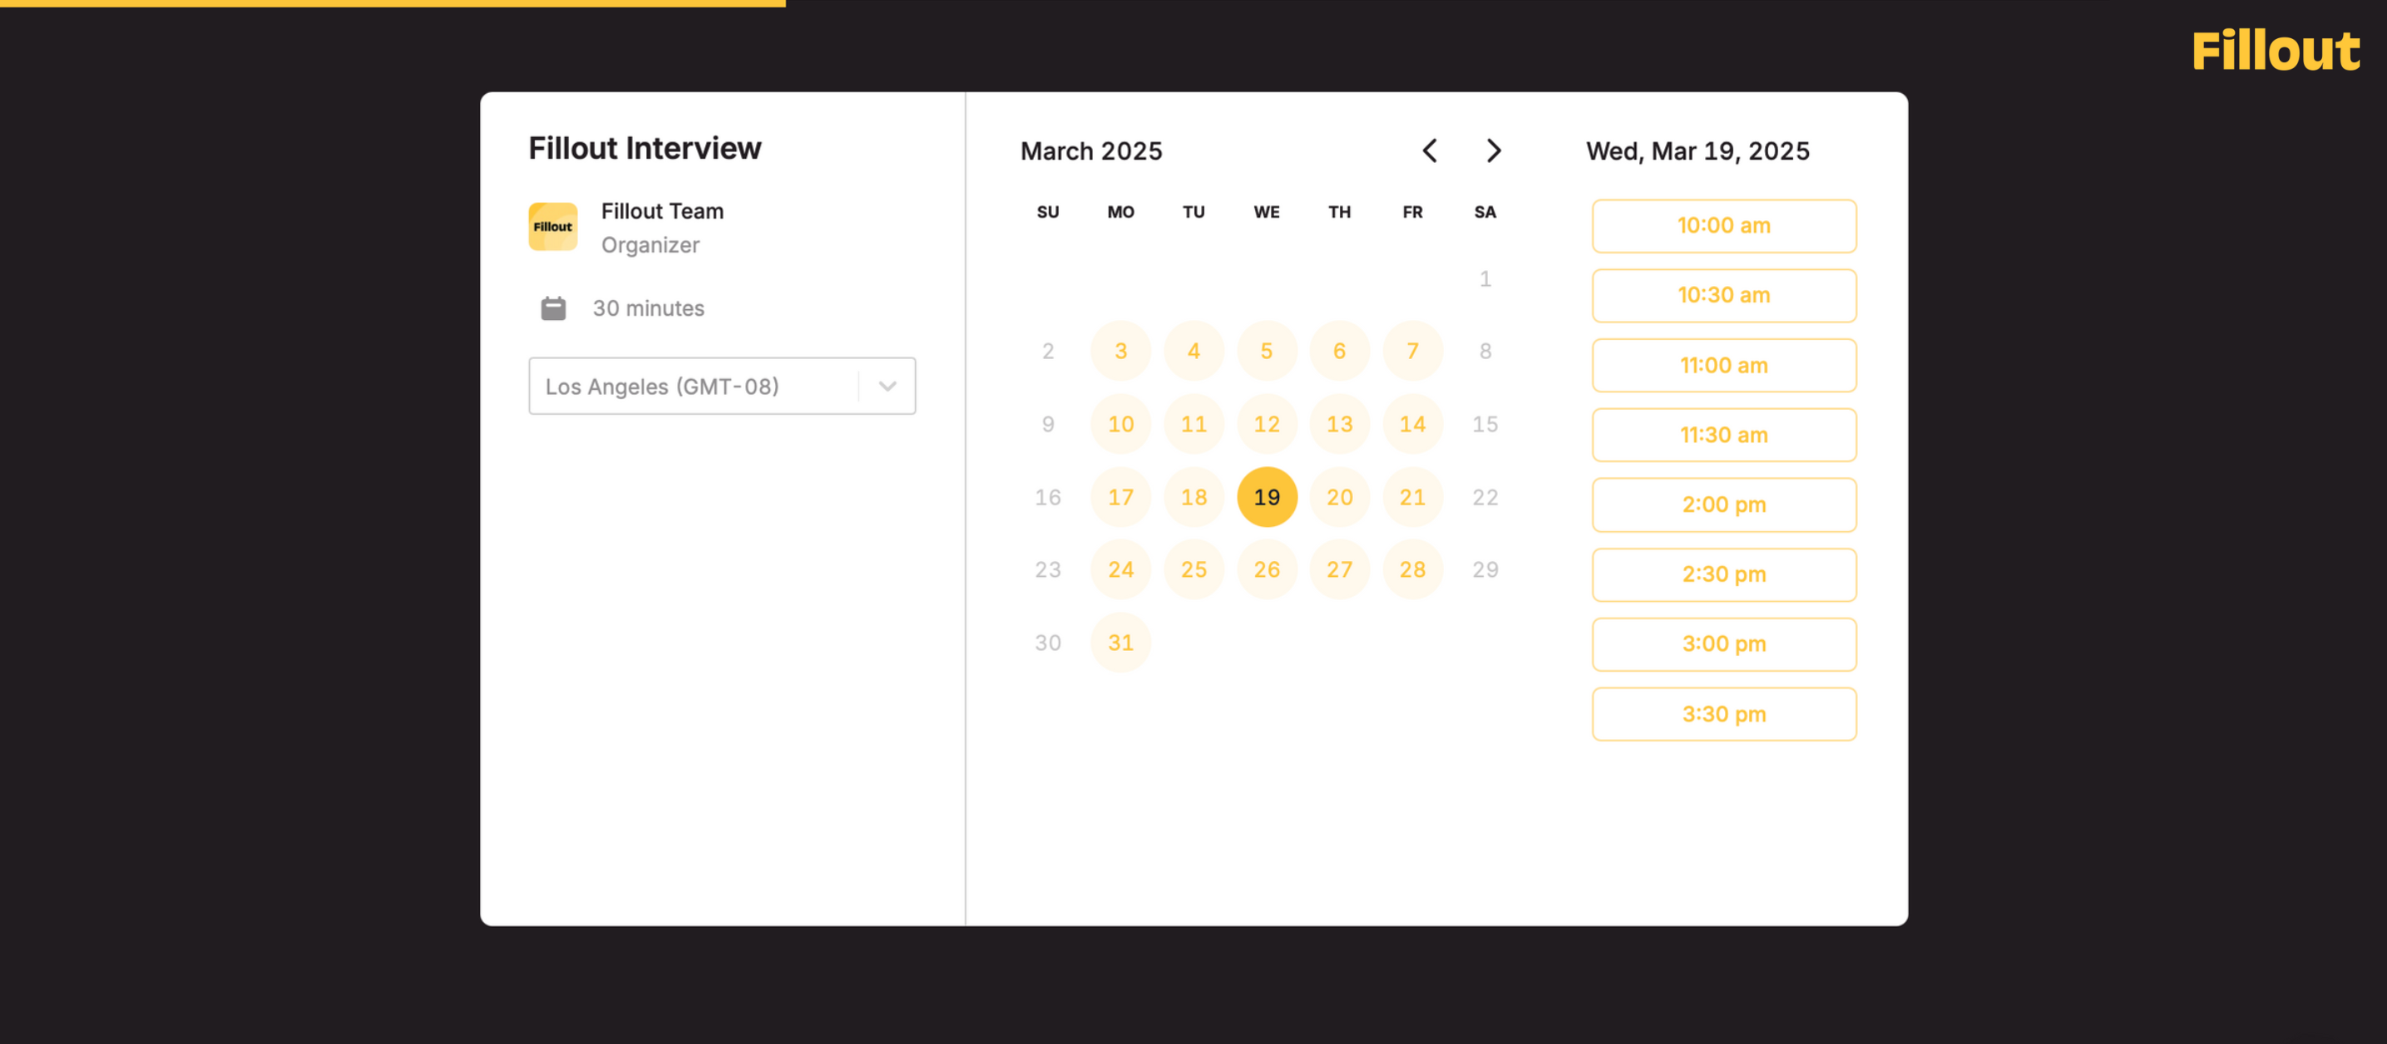Image resolution: width=2387 pixels, height=1044 pixels.
Task: Click the disabled date 9
Action: [1048, 424]
